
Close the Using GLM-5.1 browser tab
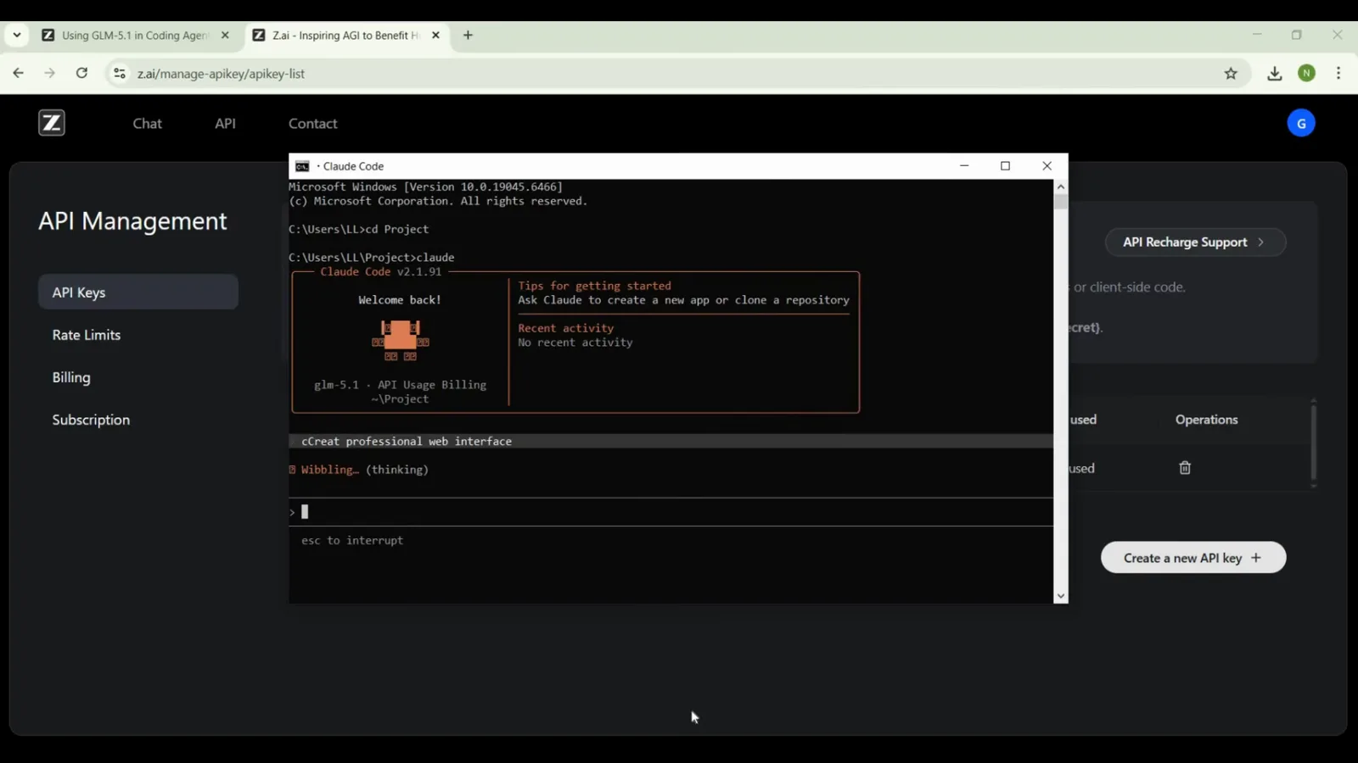(x=225, y=36)
